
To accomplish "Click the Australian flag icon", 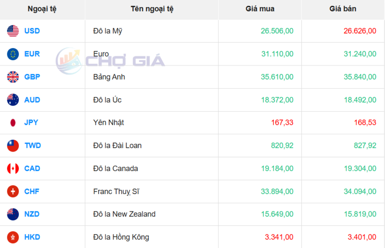I will (13, 100).
